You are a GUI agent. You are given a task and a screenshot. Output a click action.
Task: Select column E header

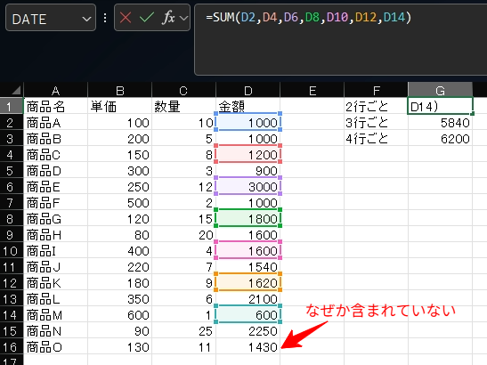tap(312, 91)
